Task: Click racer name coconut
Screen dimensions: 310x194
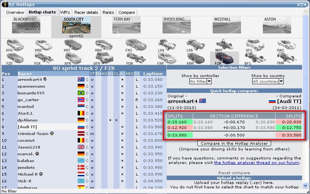Action: pos(26,140)
